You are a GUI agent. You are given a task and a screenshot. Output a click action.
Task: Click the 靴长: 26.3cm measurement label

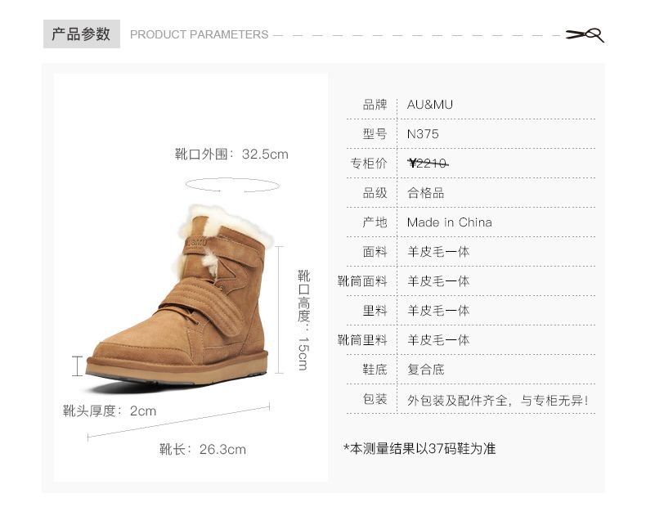pyautogui.click(x=203, y=449)
